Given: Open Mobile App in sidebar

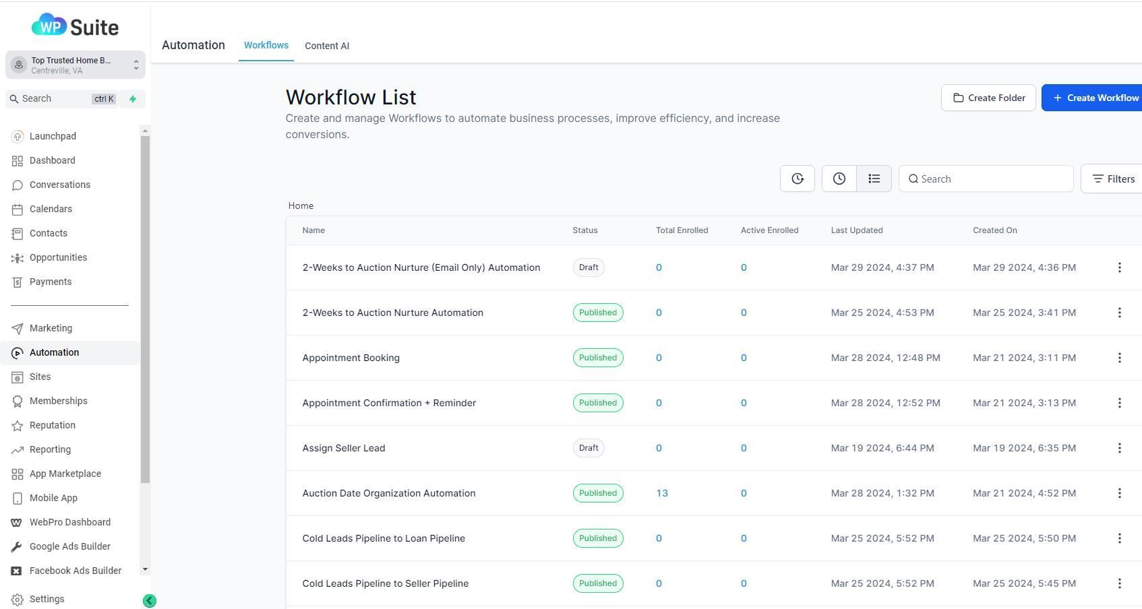Looking at the screenshot, I should 53,498.
